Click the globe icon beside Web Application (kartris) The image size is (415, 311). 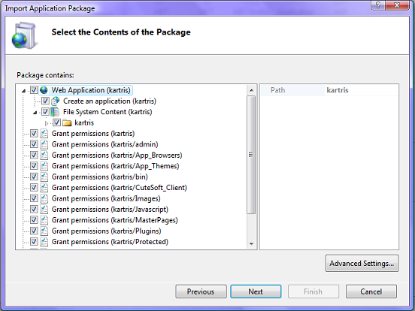tap(44, 90)
